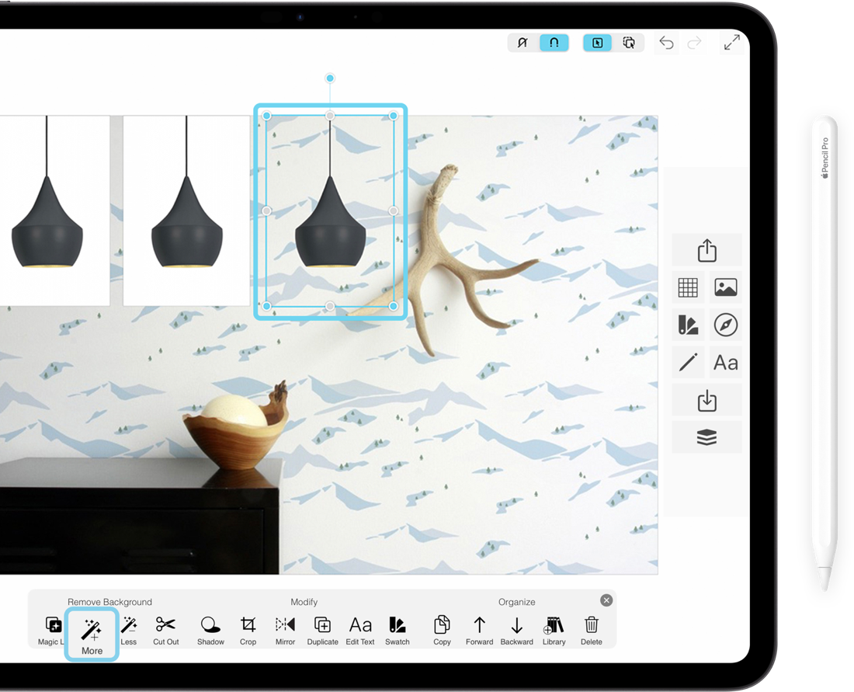Dismiss the bottom editing toolbar
Screen dimensions: 854x692
pyautogui.click(x=606, y=600)
